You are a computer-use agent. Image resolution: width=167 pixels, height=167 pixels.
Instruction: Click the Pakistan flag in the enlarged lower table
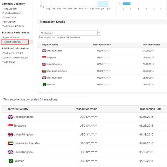10,161
